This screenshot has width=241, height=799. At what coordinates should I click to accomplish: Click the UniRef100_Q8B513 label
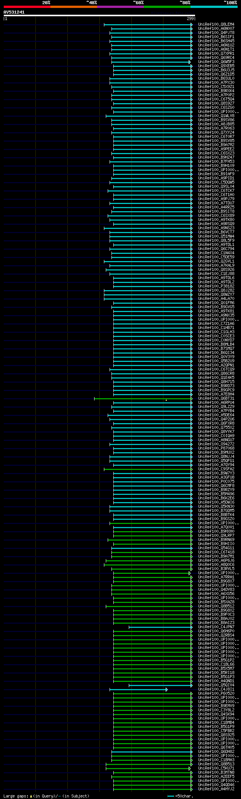pos(216,764)
